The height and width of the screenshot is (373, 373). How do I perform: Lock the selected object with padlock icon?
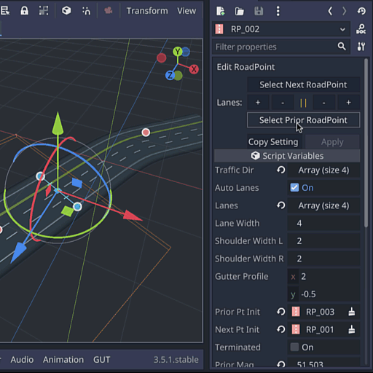(x=24, y=11)
